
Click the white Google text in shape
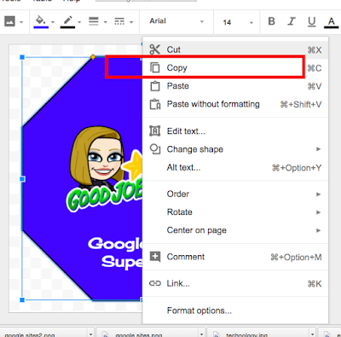(x=115, y=244)
